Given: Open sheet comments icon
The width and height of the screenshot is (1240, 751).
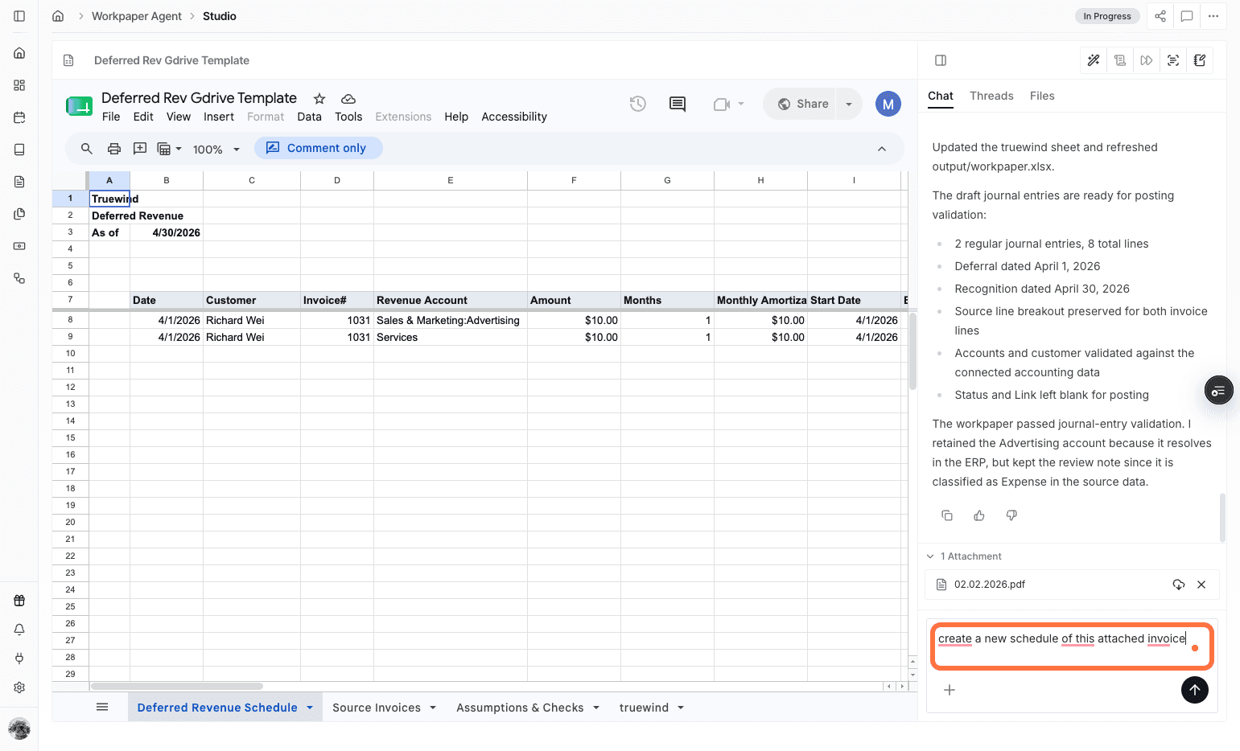Looking at the screenshot, I should coord(678,104).
